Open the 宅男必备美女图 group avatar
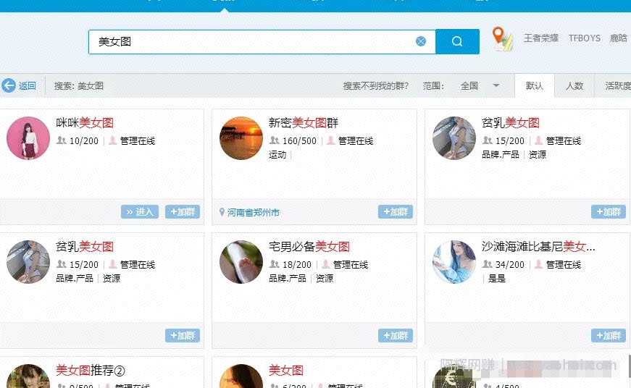The width and height of the screenshot is (631, 388). coord(241,262)
